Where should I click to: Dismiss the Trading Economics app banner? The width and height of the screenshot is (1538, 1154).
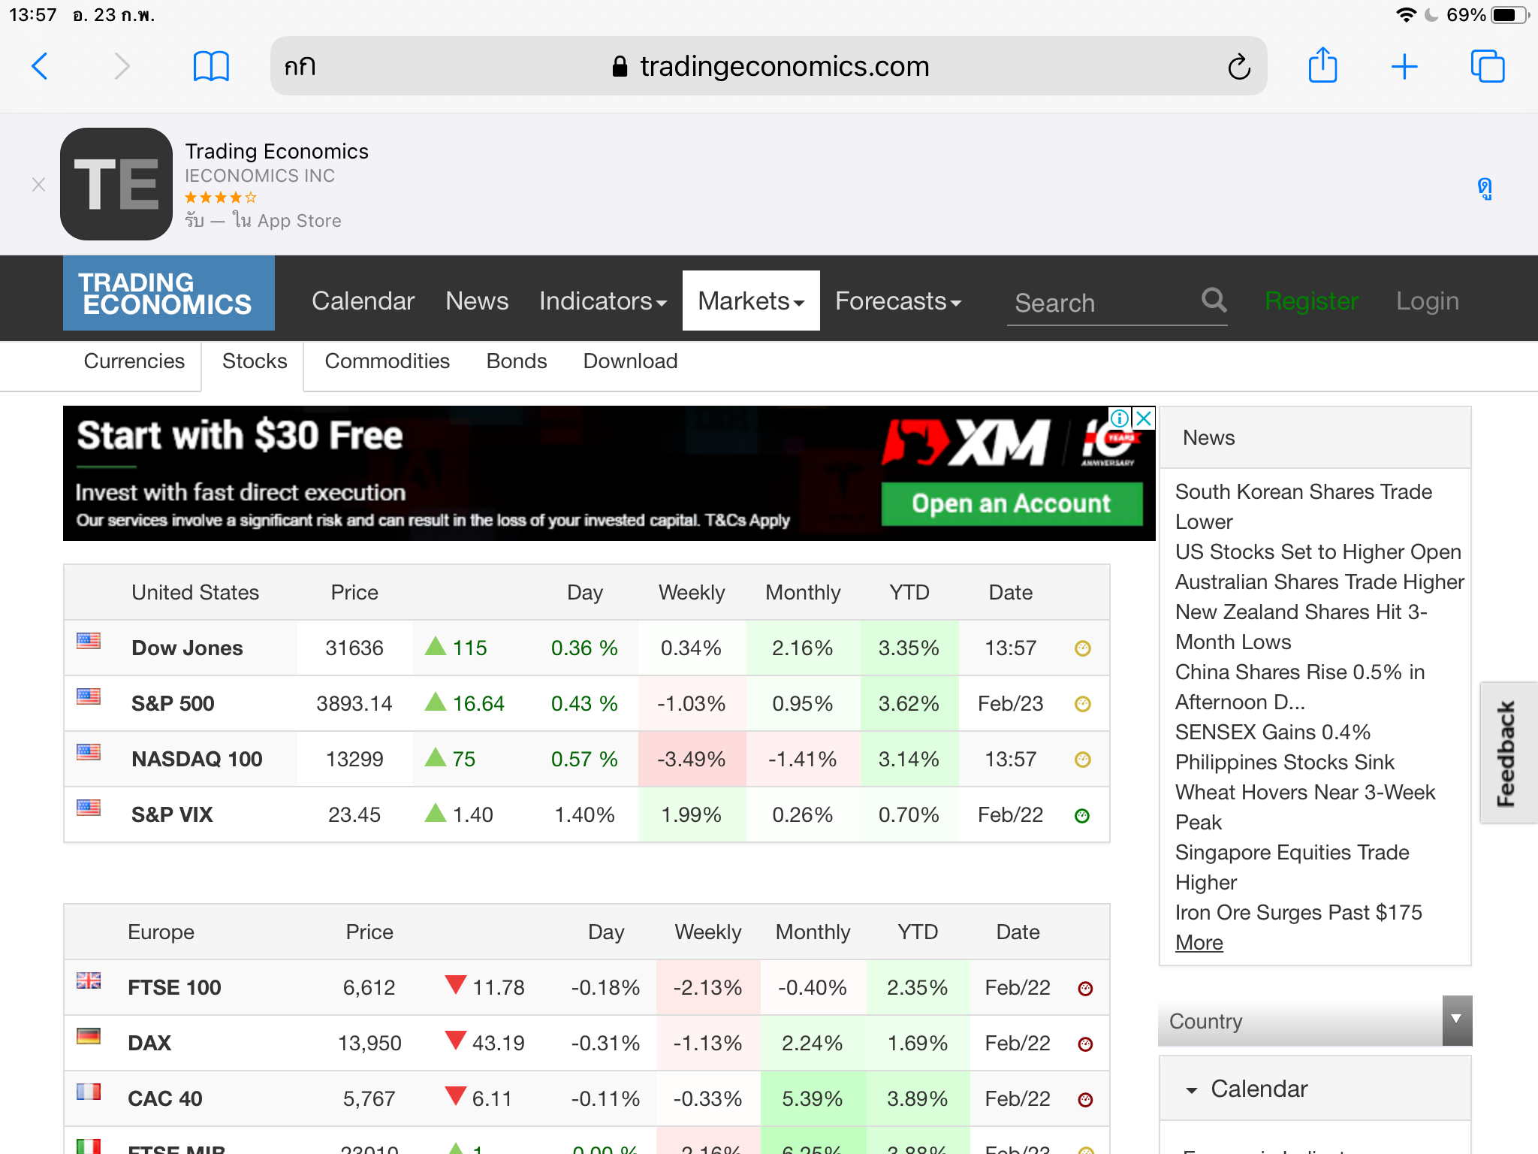[39, 184]
